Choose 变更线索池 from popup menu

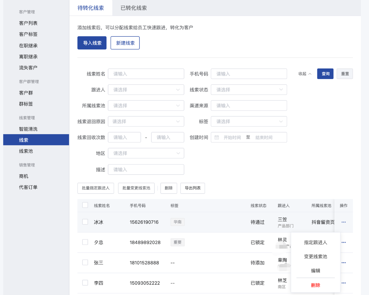pos(315,257)
